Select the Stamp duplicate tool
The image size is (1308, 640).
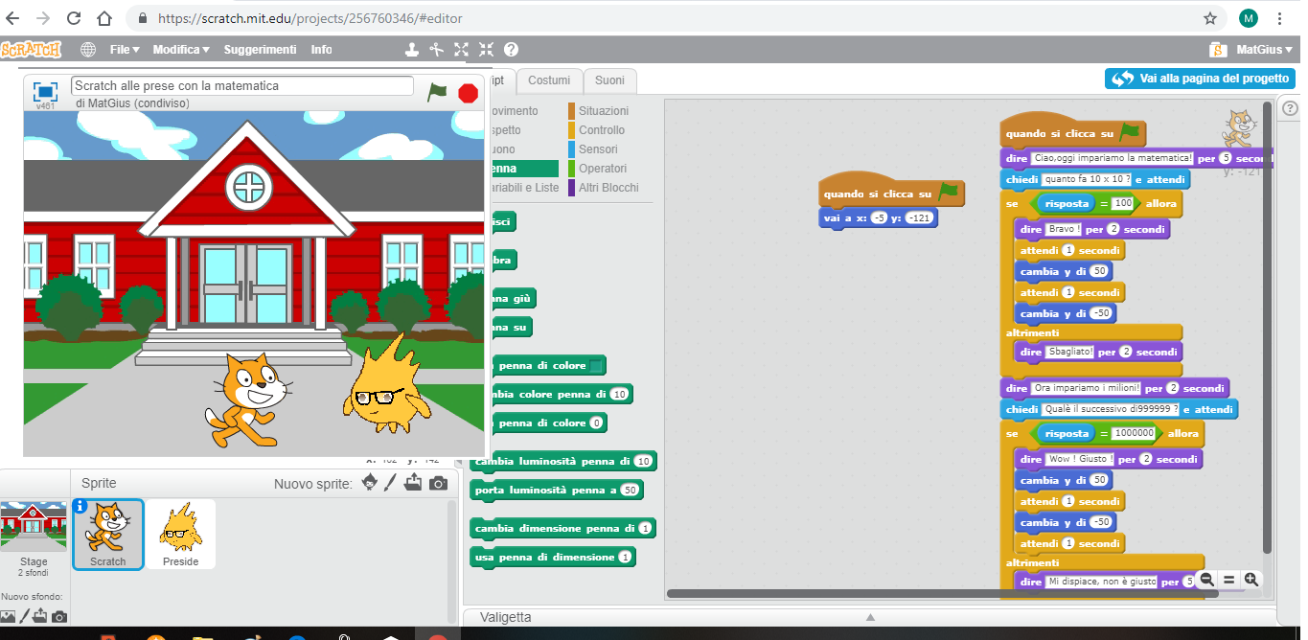413,49
